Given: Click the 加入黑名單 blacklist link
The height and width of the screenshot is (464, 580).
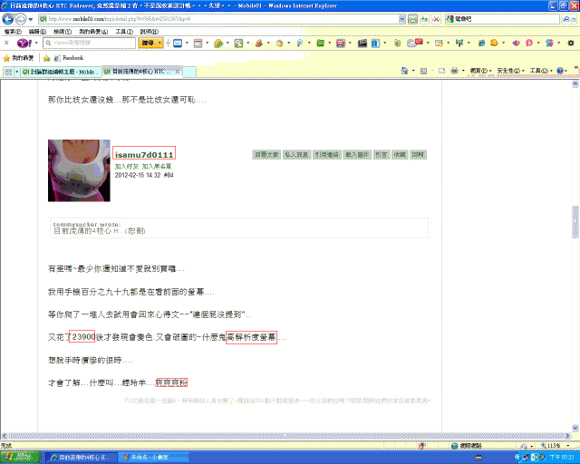Looking at the screenshot, I should point(157,167).
